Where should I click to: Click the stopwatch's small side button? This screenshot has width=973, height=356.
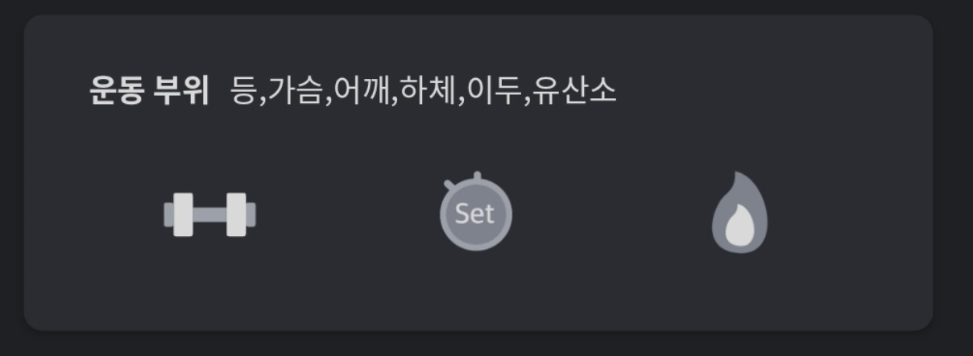(449, 186)
